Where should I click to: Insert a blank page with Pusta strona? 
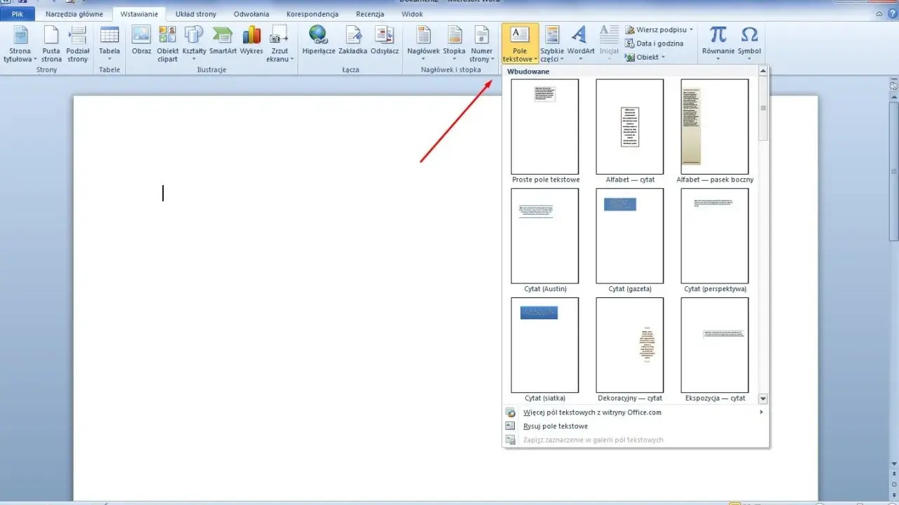point(51,44)
